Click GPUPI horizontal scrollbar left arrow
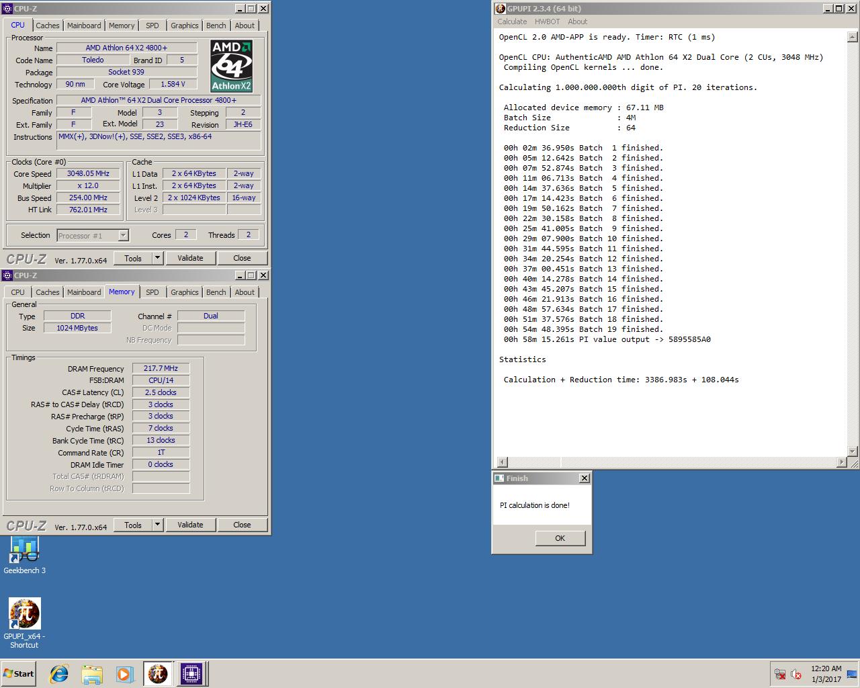 click(x=501, y=462)
